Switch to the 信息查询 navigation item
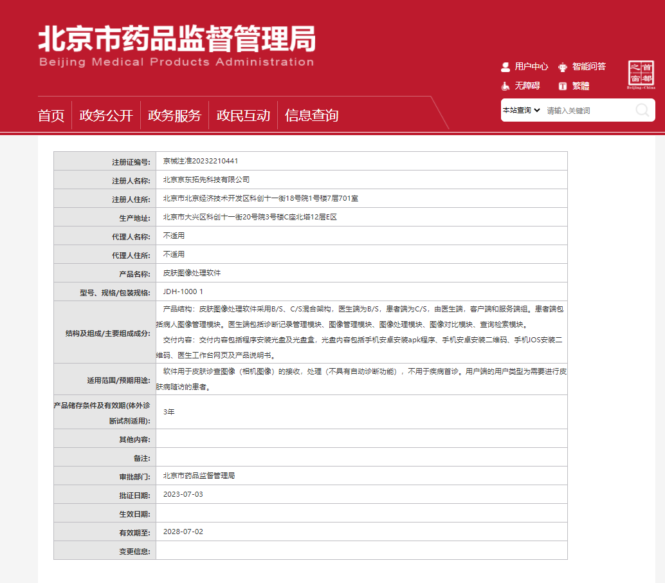 (312, 116)
